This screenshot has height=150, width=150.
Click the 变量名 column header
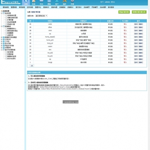50,21
